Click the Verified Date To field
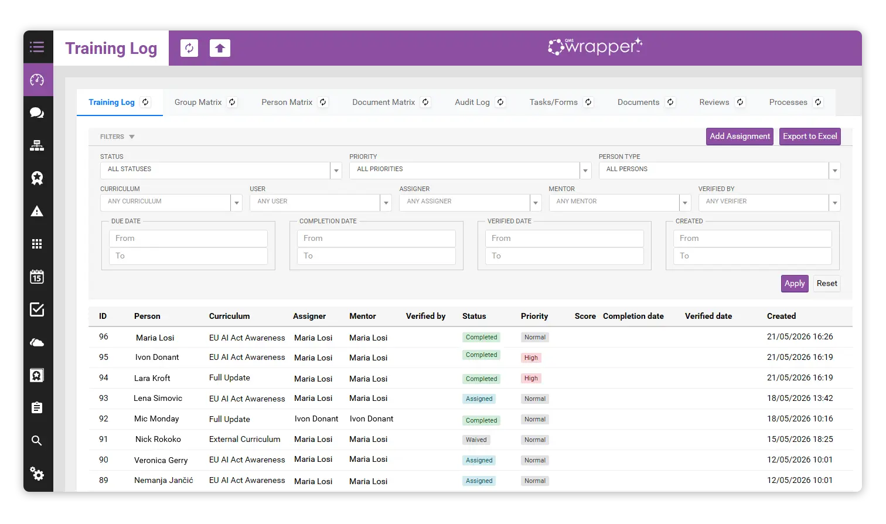 pyautogui.click(x=564, y=256)
